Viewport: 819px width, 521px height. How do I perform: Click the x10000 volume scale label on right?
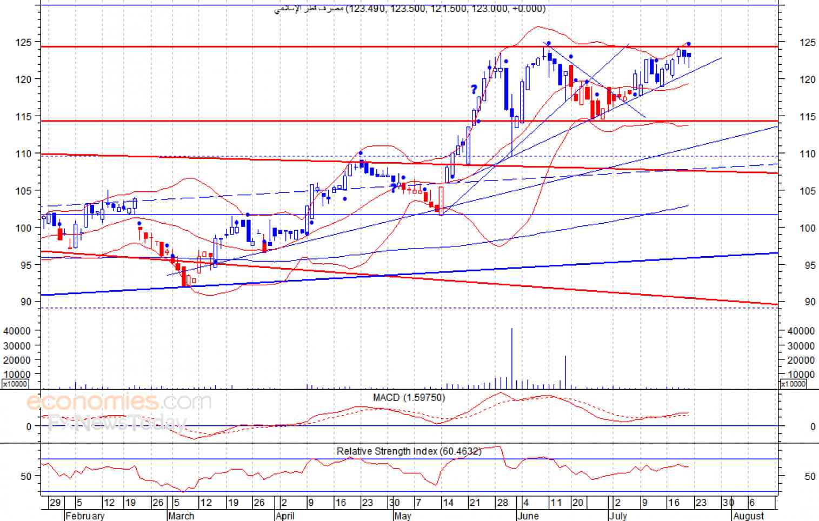tap(793, 384)
